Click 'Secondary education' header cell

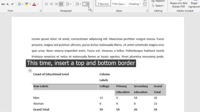[141, 89]
